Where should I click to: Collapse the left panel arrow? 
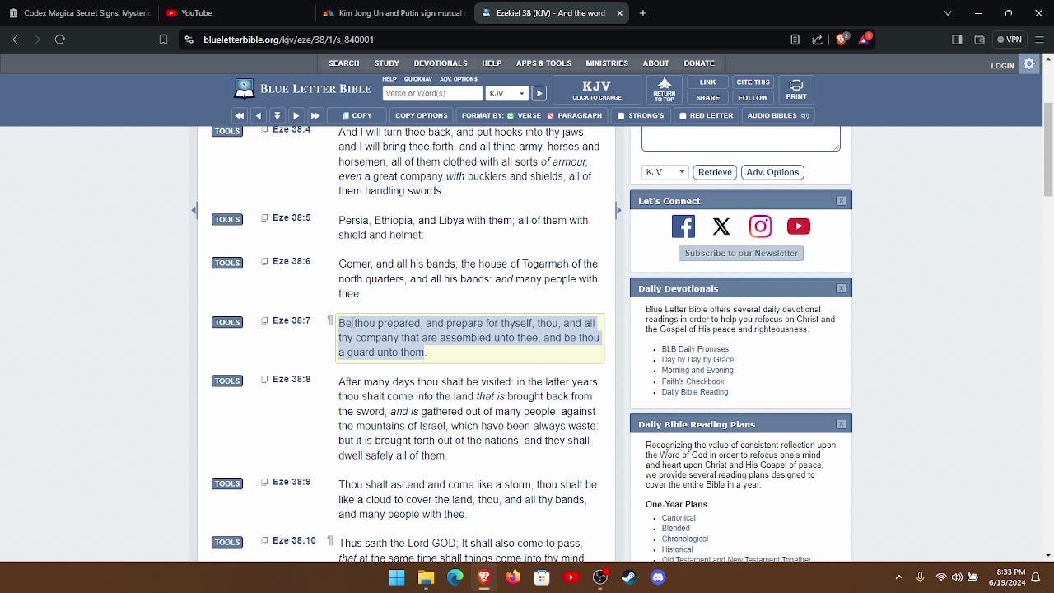[194, 210]
